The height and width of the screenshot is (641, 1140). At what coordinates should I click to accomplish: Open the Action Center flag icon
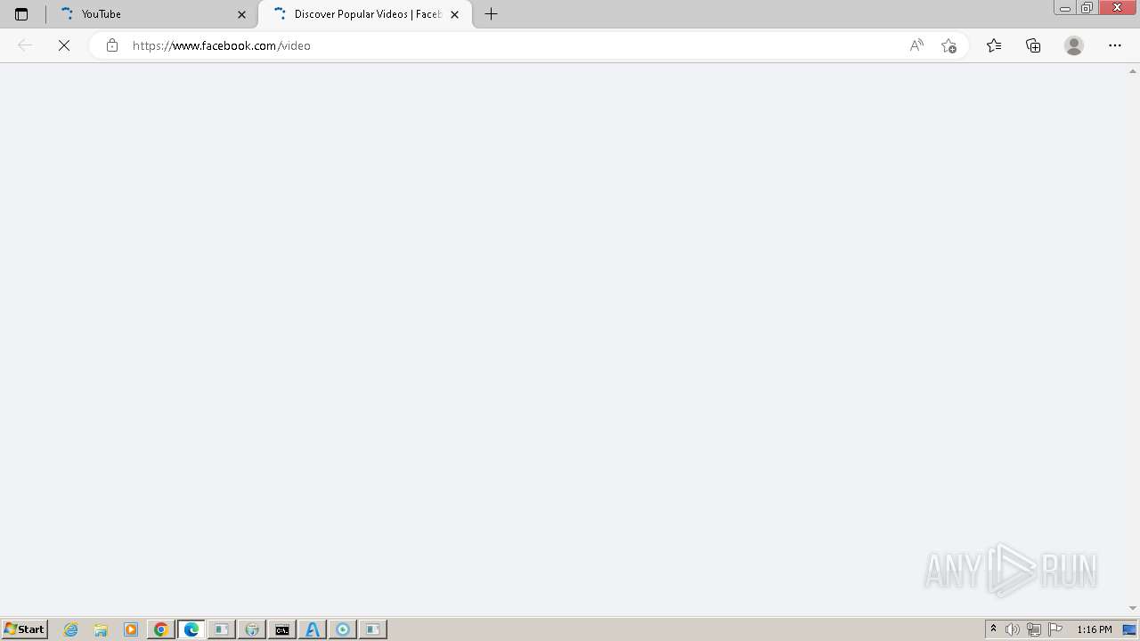point(1055,629)
